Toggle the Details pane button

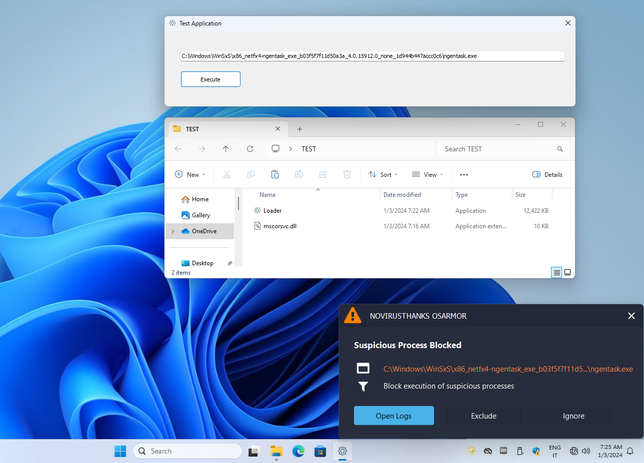(x=547, y=174)
